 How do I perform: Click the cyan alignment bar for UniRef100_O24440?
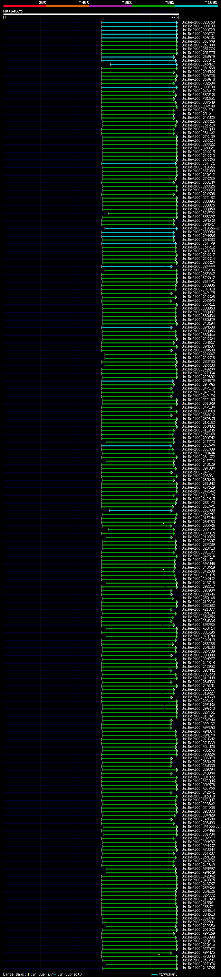click(137, 267)
